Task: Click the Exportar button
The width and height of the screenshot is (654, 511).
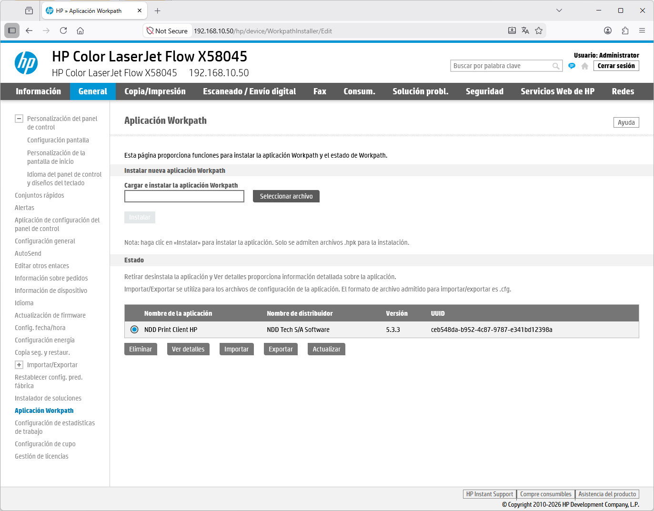Action: tap(281, 349)
